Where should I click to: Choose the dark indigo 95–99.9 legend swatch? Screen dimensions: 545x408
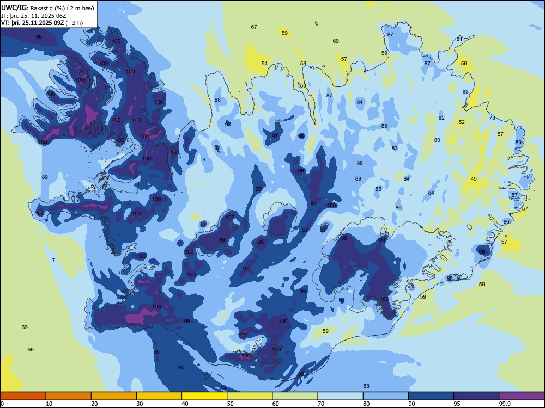tap(476, 396)
